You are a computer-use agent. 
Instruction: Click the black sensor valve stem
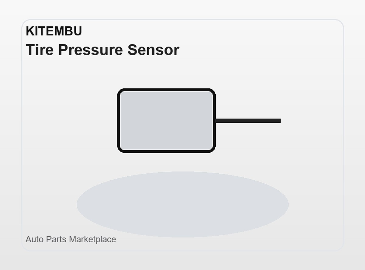[248, 121]
